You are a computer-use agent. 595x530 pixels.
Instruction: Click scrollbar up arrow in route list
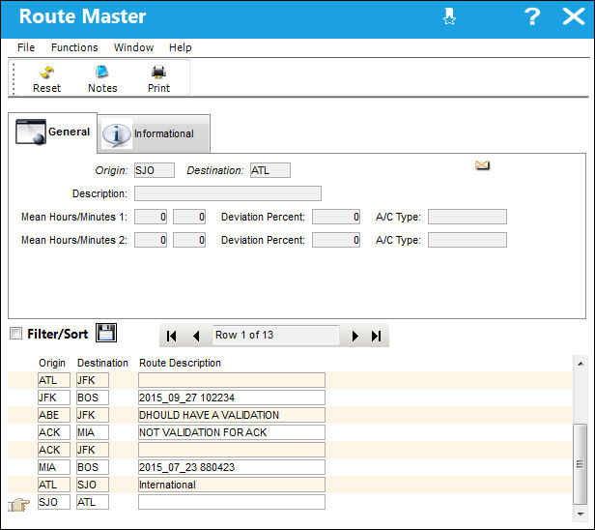tap(581, 364)
